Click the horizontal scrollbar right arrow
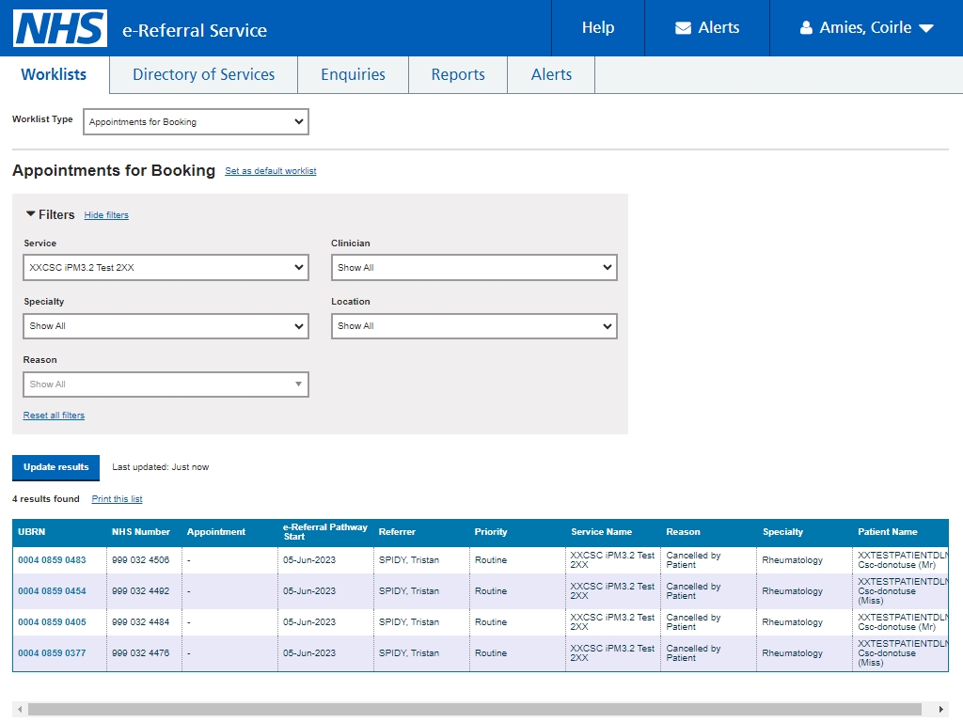Screen dimensions: 963x722 click(x=940, y=709)
